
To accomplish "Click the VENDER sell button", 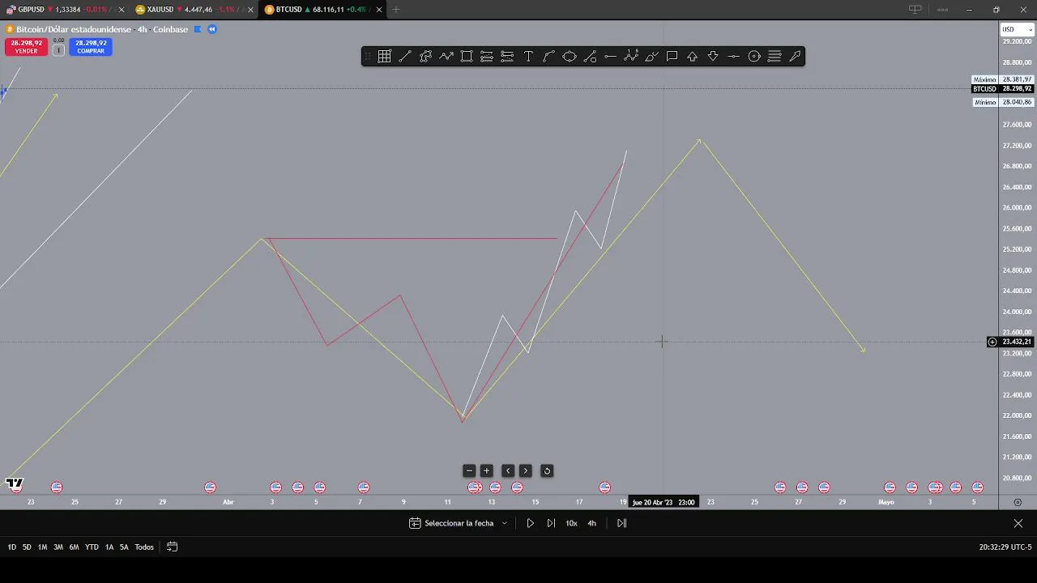I will click(x=26, y=47).
